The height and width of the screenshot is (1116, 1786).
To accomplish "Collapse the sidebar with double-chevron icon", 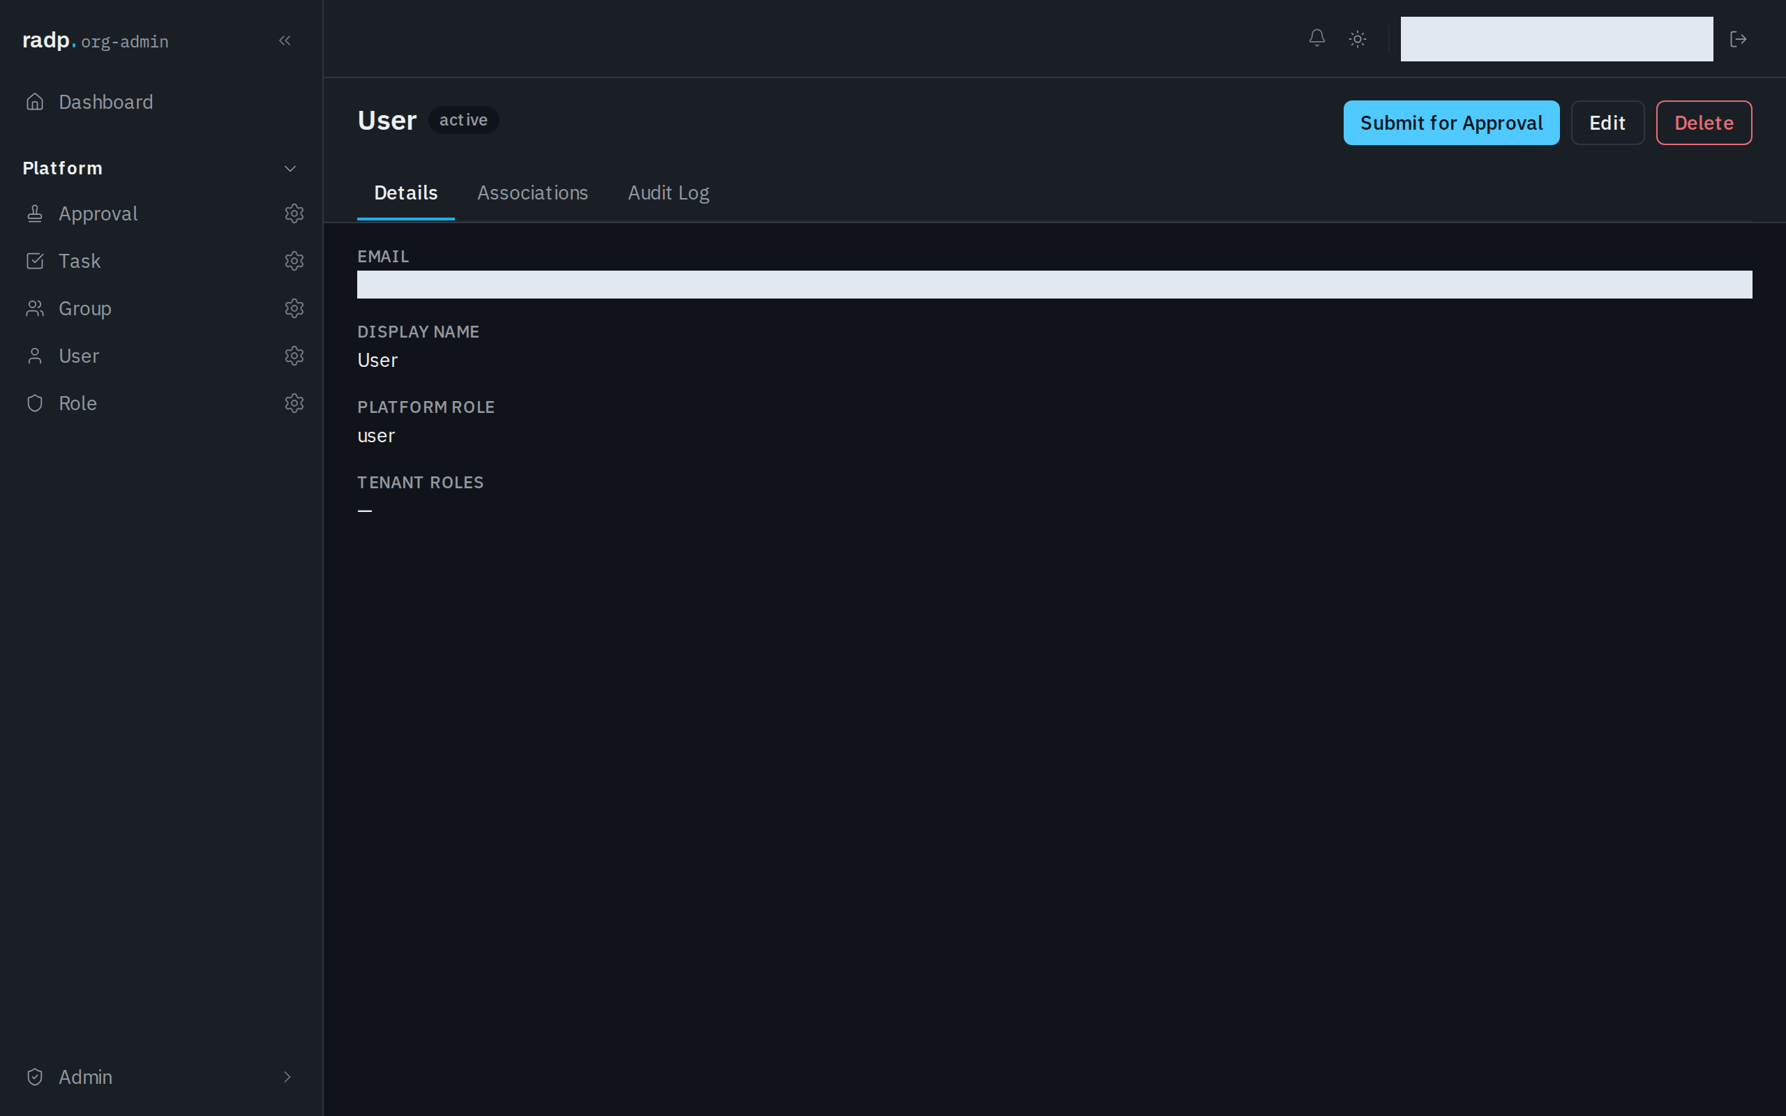I will 285,40.
